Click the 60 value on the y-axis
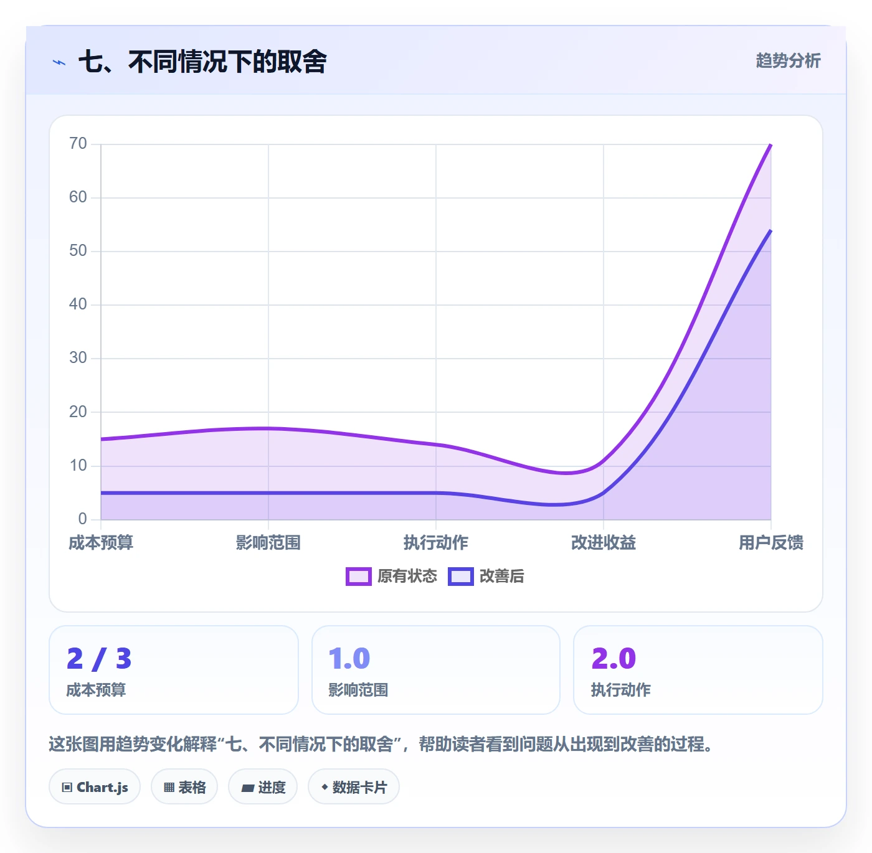This screenshot has height=853, width=872. pos(78,197)
